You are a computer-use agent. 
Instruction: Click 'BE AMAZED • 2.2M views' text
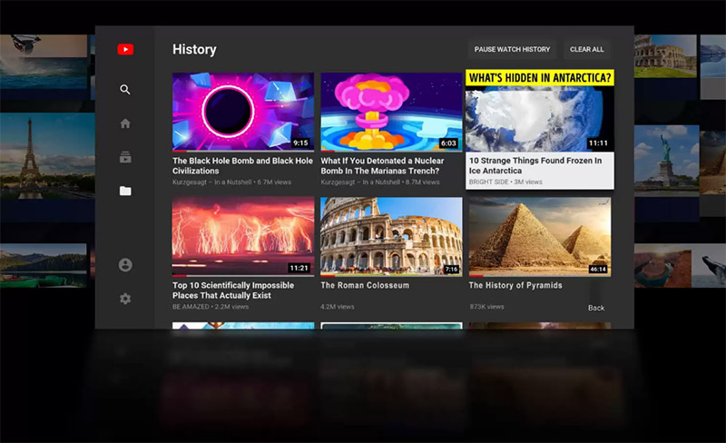(x=211, y=307)
